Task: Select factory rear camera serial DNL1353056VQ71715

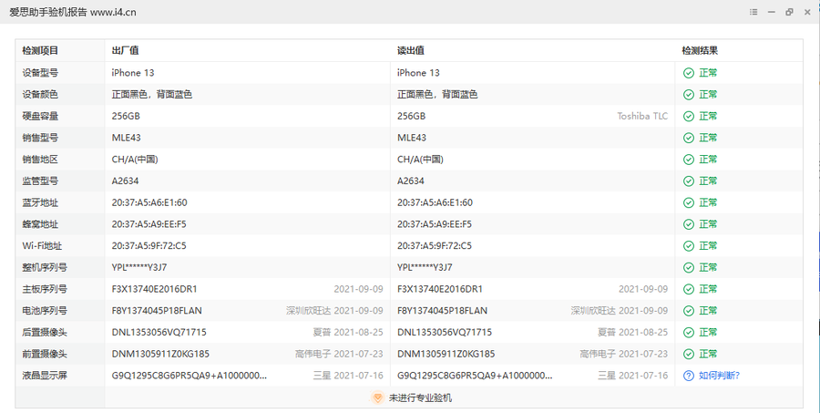Action: 159,333
